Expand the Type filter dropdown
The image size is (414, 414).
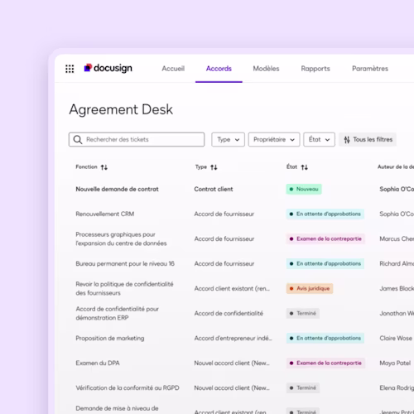coord(228,140)
